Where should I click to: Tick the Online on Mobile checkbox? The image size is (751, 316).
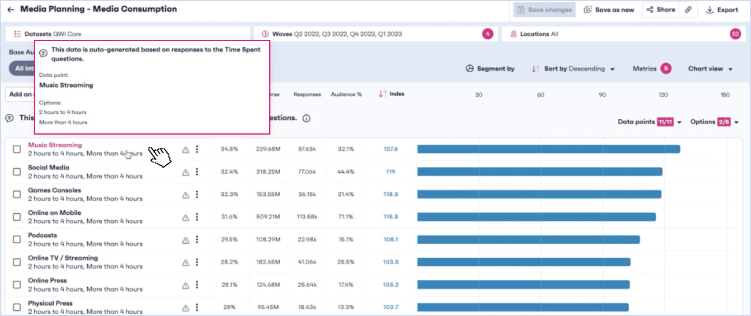point(17,217)
